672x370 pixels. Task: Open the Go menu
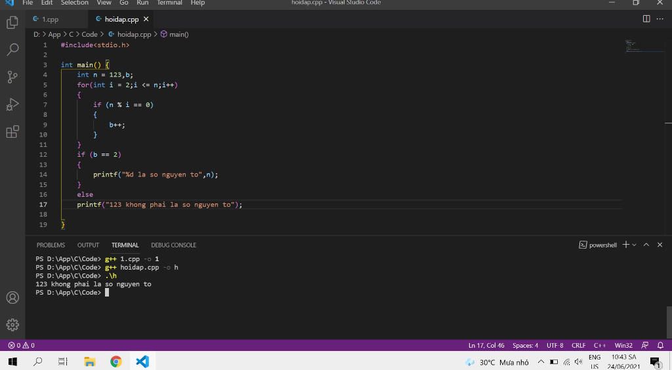[124, 3]
